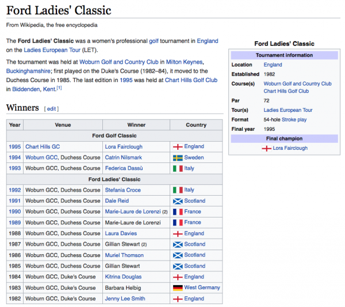Open the 1995 year link in the winners table
Image resolution: width=345 pixels, height=307 pixels.
pyautogui.click(x=15, y=147)
